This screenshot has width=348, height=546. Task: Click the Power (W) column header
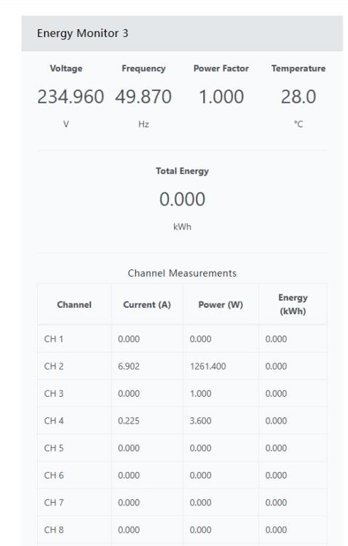[x=221, y=305]
